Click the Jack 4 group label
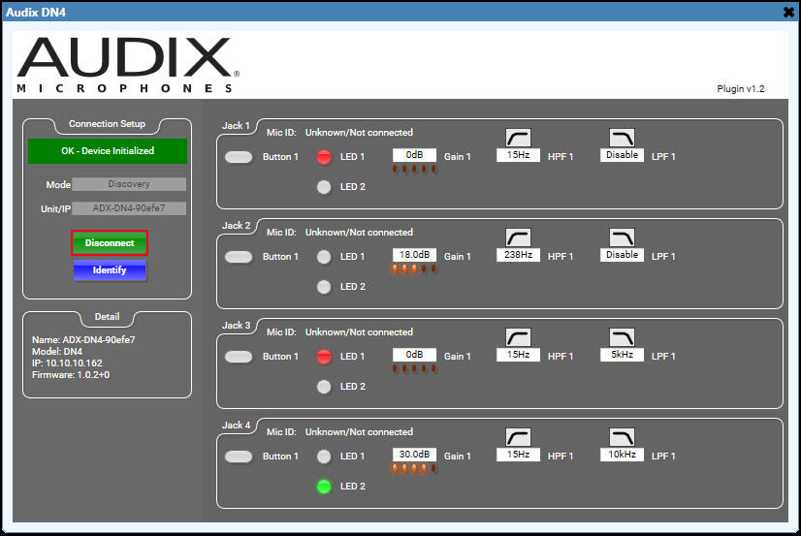The image size is (801, 536). [236, 425]
